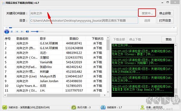Skip to the previous track

click(x=17, y=31)
